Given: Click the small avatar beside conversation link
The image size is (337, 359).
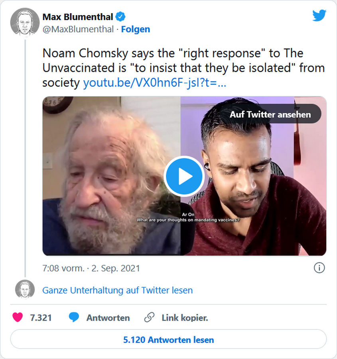Looking at the screenshot, I should click(x=25, y=289).
